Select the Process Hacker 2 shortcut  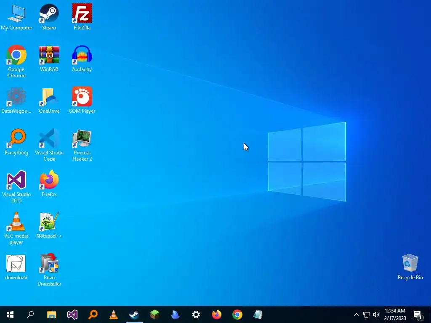pos(82,145)
